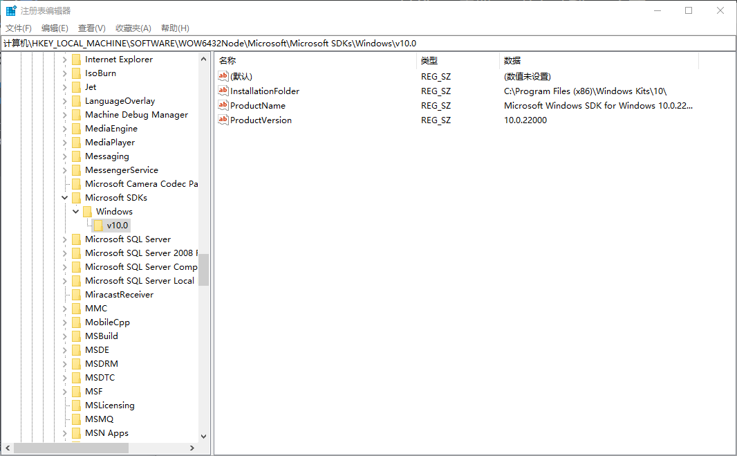
Task: Select the v10.0 folder icon
Action: (98, 226)
